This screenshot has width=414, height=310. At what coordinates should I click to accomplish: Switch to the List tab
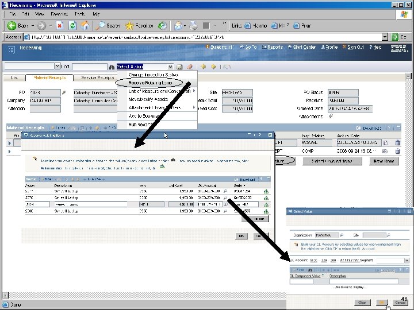14,77
